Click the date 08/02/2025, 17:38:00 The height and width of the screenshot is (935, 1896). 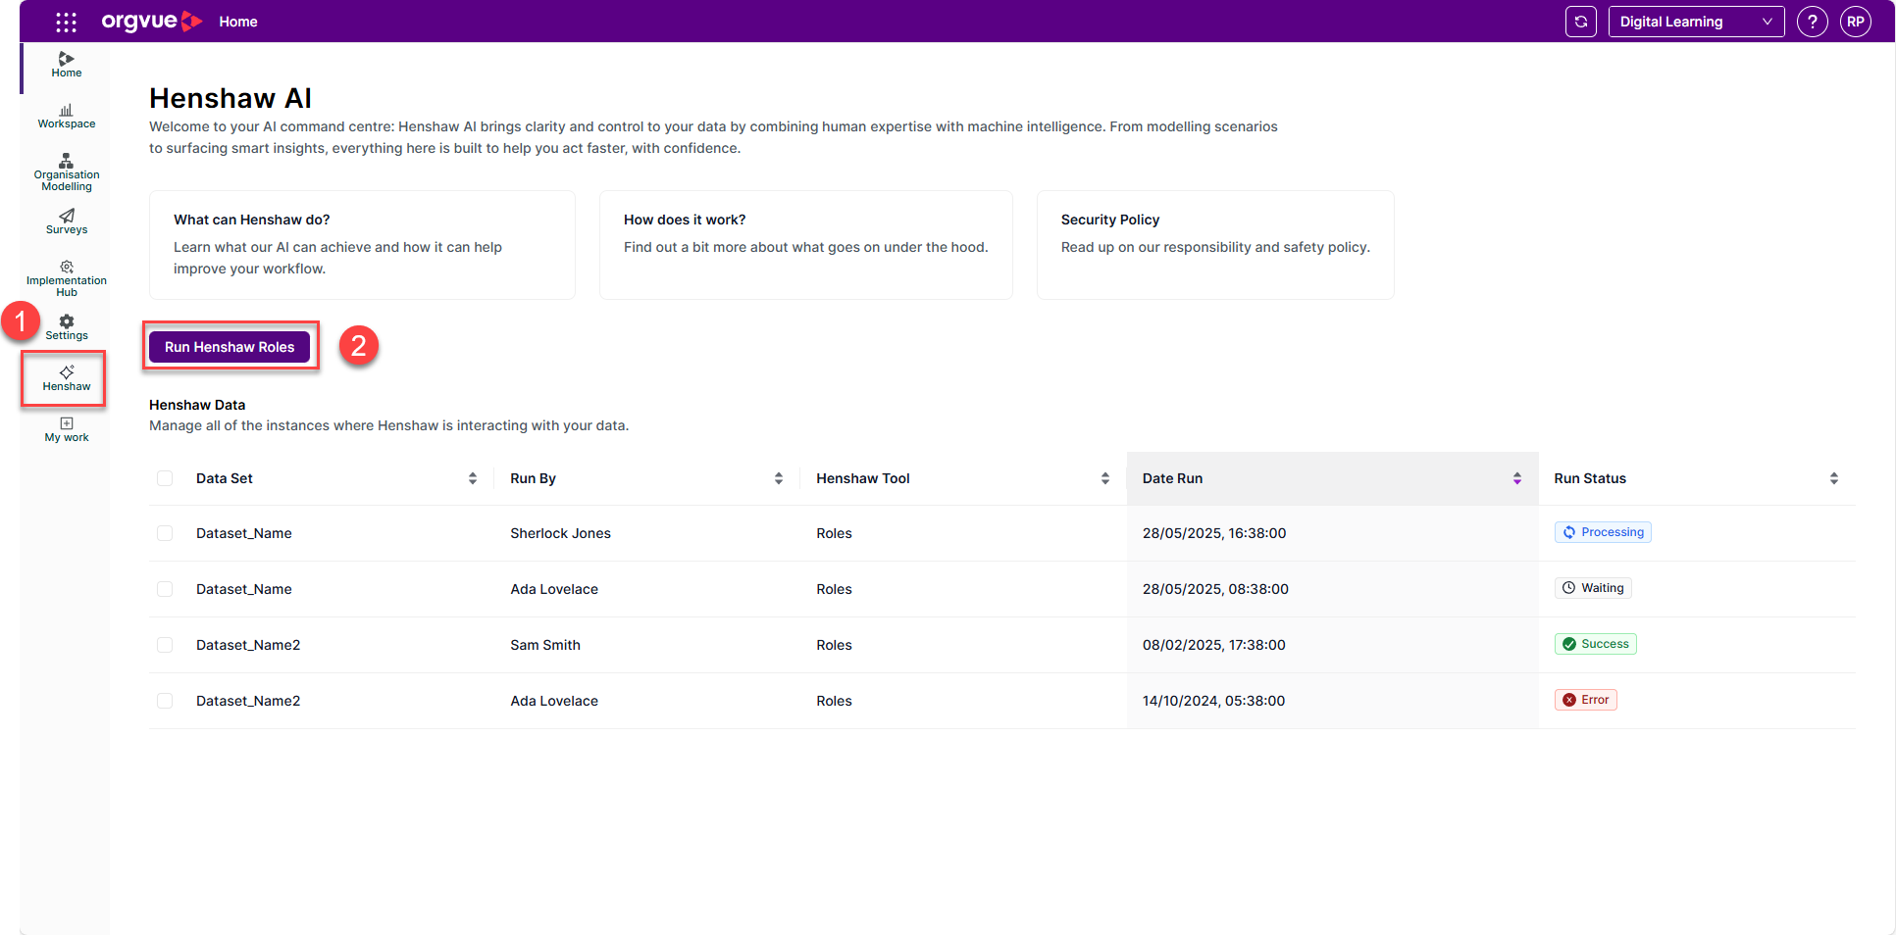click(x=1213, y=645)
